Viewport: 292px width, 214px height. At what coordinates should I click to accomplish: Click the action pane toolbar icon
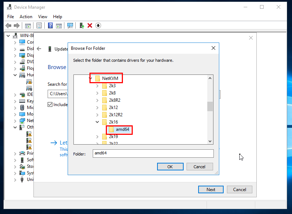59,26
